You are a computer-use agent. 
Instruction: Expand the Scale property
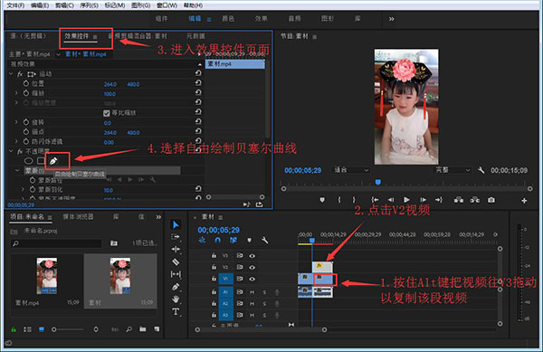point(16,93)
